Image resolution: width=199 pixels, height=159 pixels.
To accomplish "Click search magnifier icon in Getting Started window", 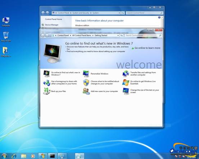I will tap(160, 35).
